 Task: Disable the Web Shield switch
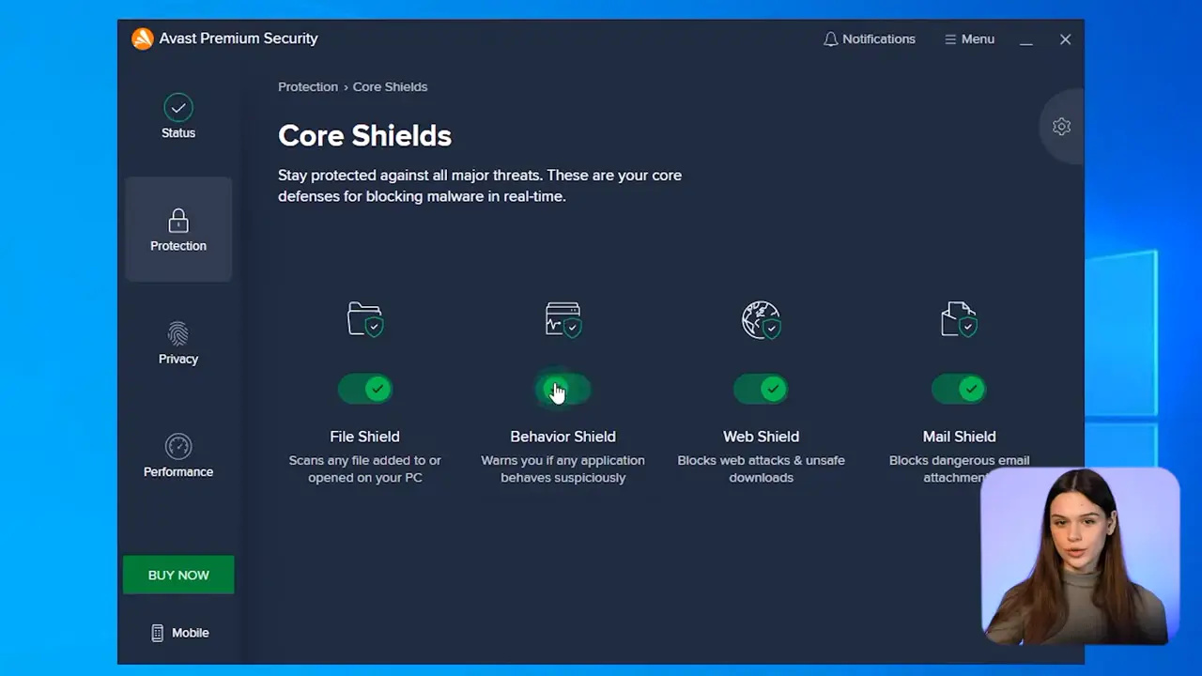coord(761,389)
